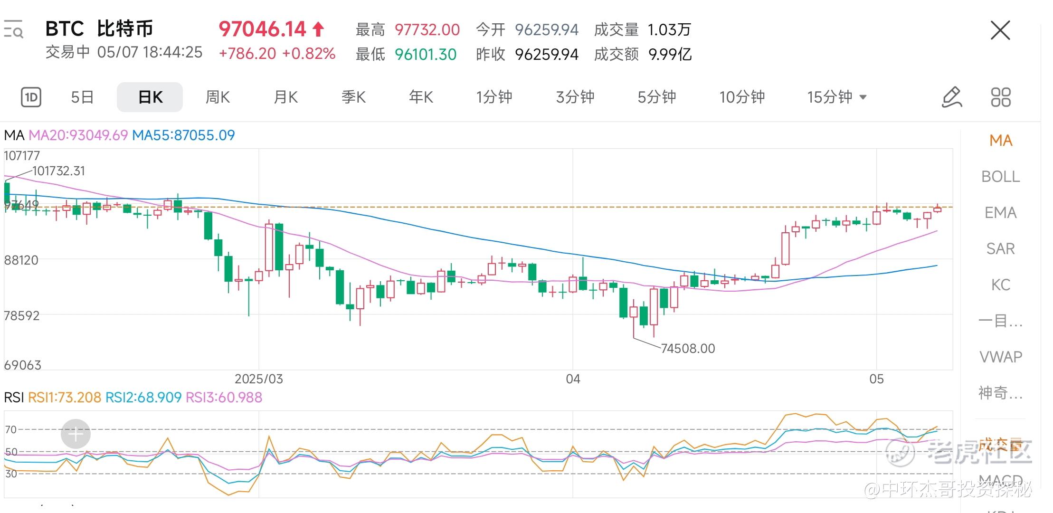Click the 1D intraday chart icon
This screenshot has width=1053, height=513.
tap(31, 97)
